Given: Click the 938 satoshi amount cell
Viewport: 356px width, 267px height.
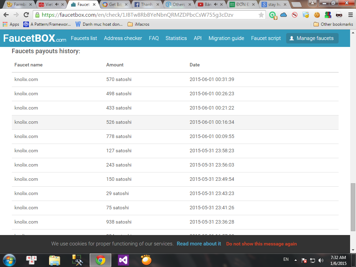Looking at the screenshot, I should 119,222.
